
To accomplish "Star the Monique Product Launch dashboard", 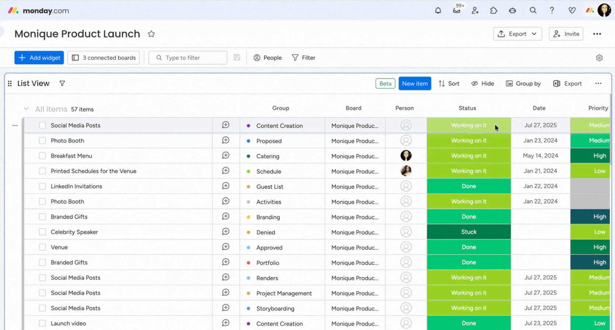I will [x=151, y=34].
